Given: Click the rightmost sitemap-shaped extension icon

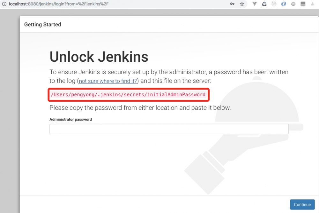Looking at the screenshot, I should pos(313,4).
